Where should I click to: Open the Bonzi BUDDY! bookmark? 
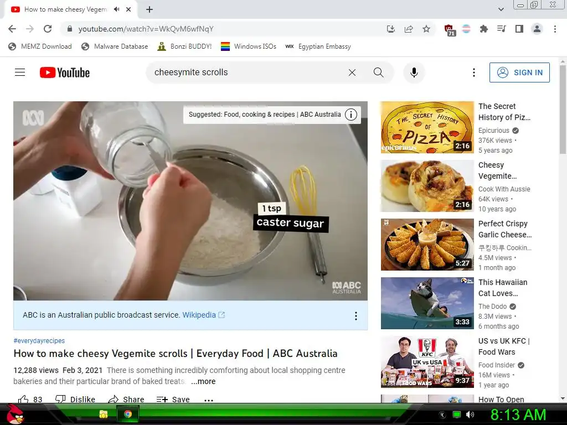(x=184, y=46)
